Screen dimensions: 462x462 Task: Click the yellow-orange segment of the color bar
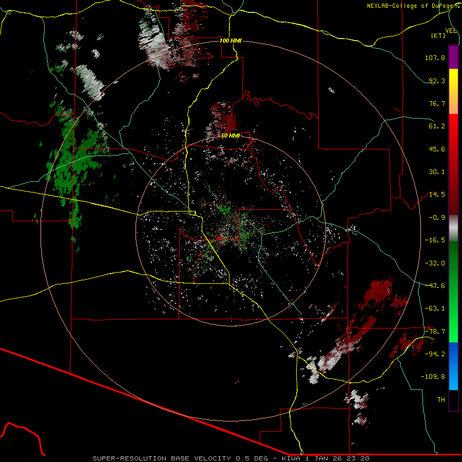pos(453,91)
